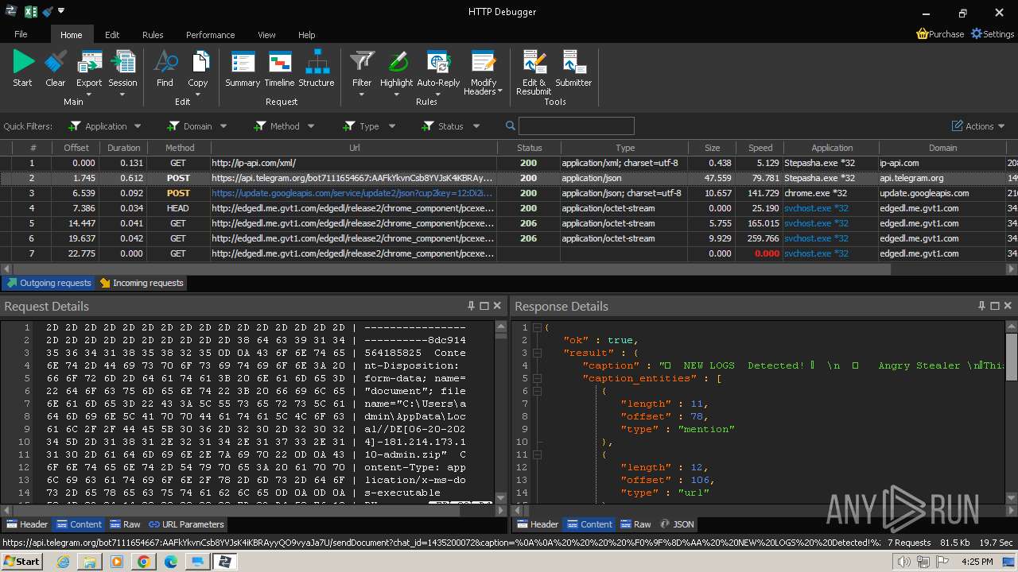This screenshot has height=572, width=1018.
Task: Select the update.googleapis.com POST request row
Action: [509, 193]
